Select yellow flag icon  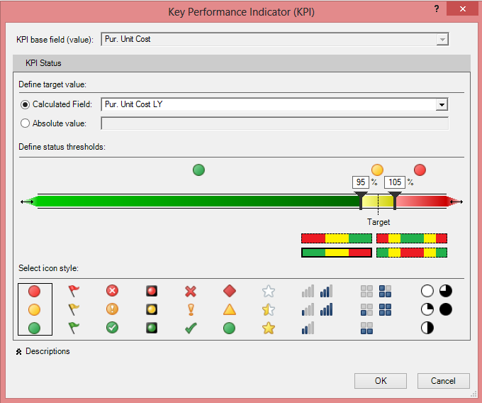click(74, 309)
